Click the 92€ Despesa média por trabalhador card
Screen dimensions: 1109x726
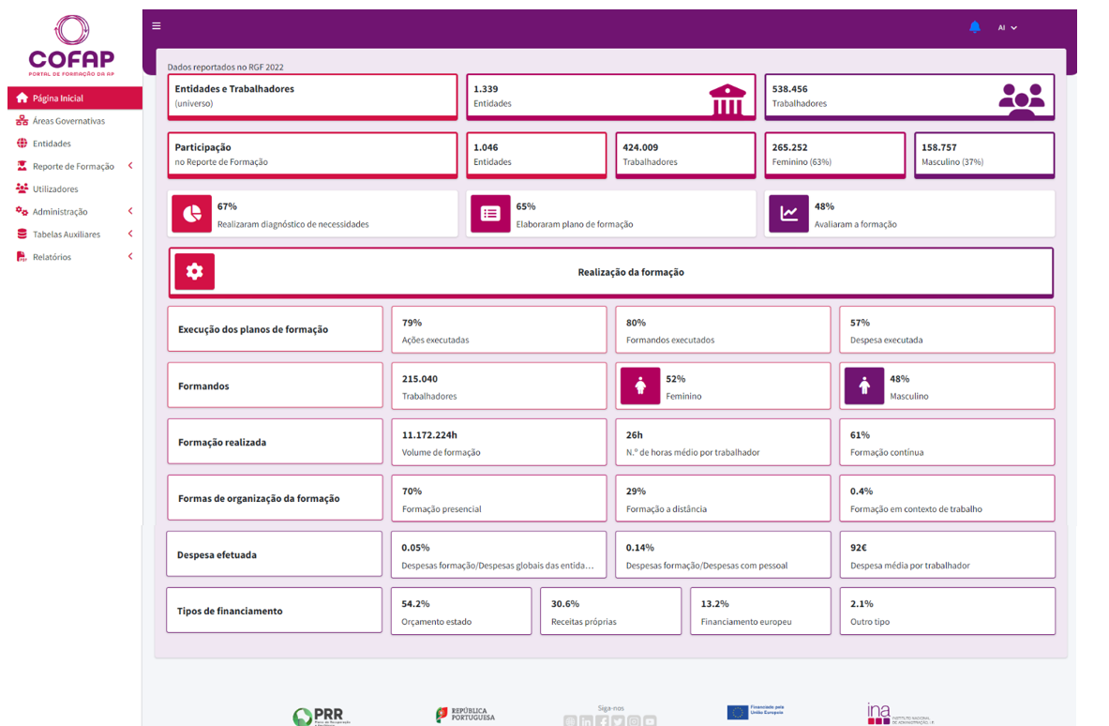pyautogui.click(x=947, y=554)
